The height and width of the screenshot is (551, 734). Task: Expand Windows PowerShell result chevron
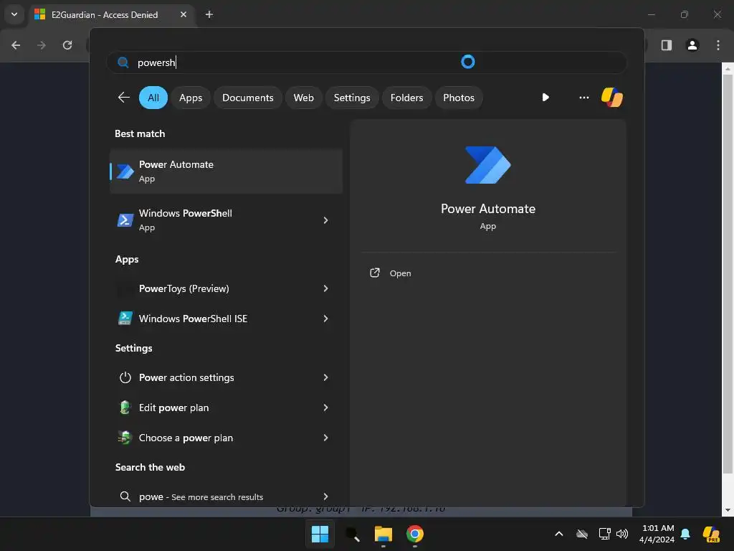pos(326,220)
